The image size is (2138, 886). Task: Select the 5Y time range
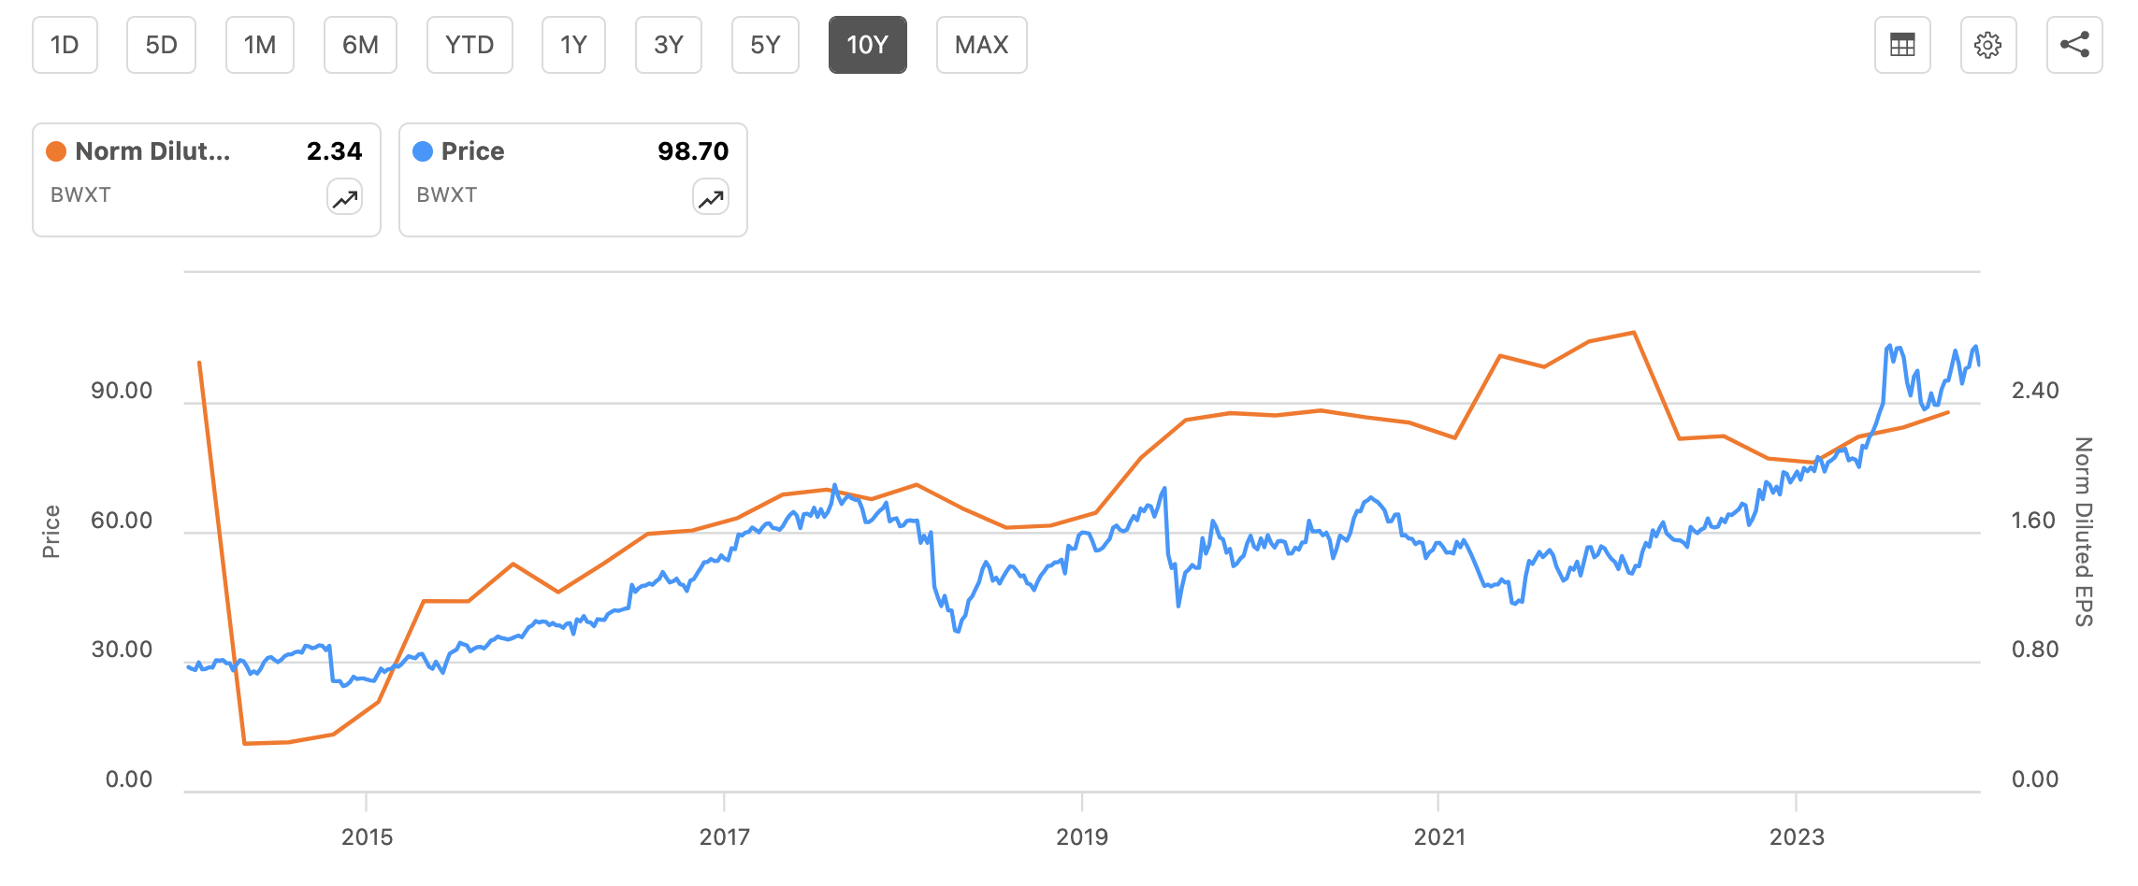[x=764, y=44]
